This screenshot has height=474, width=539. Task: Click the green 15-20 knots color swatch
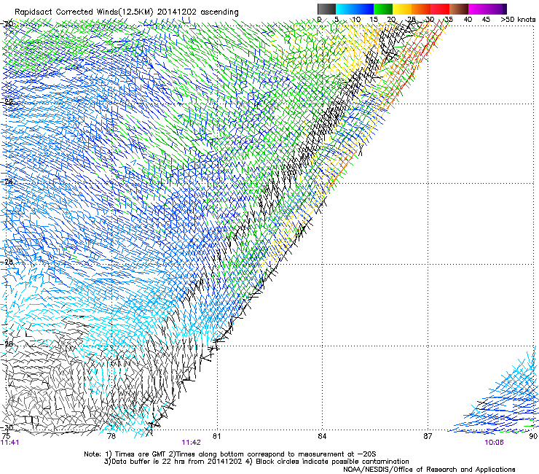383,9
